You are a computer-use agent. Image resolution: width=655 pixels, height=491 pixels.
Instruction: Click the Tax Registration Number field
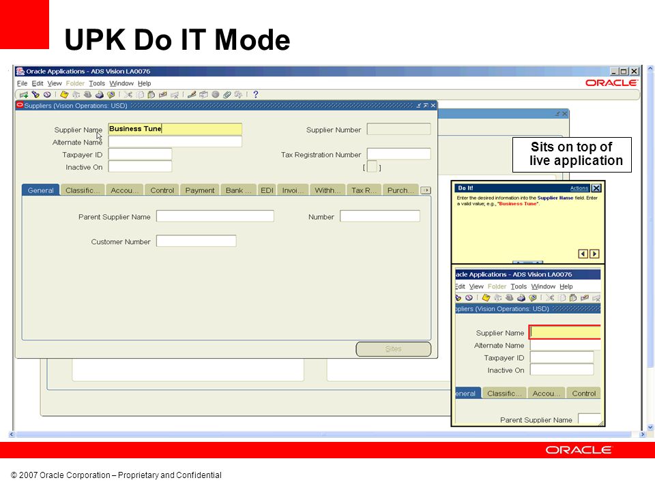click(x=399, y=154)
